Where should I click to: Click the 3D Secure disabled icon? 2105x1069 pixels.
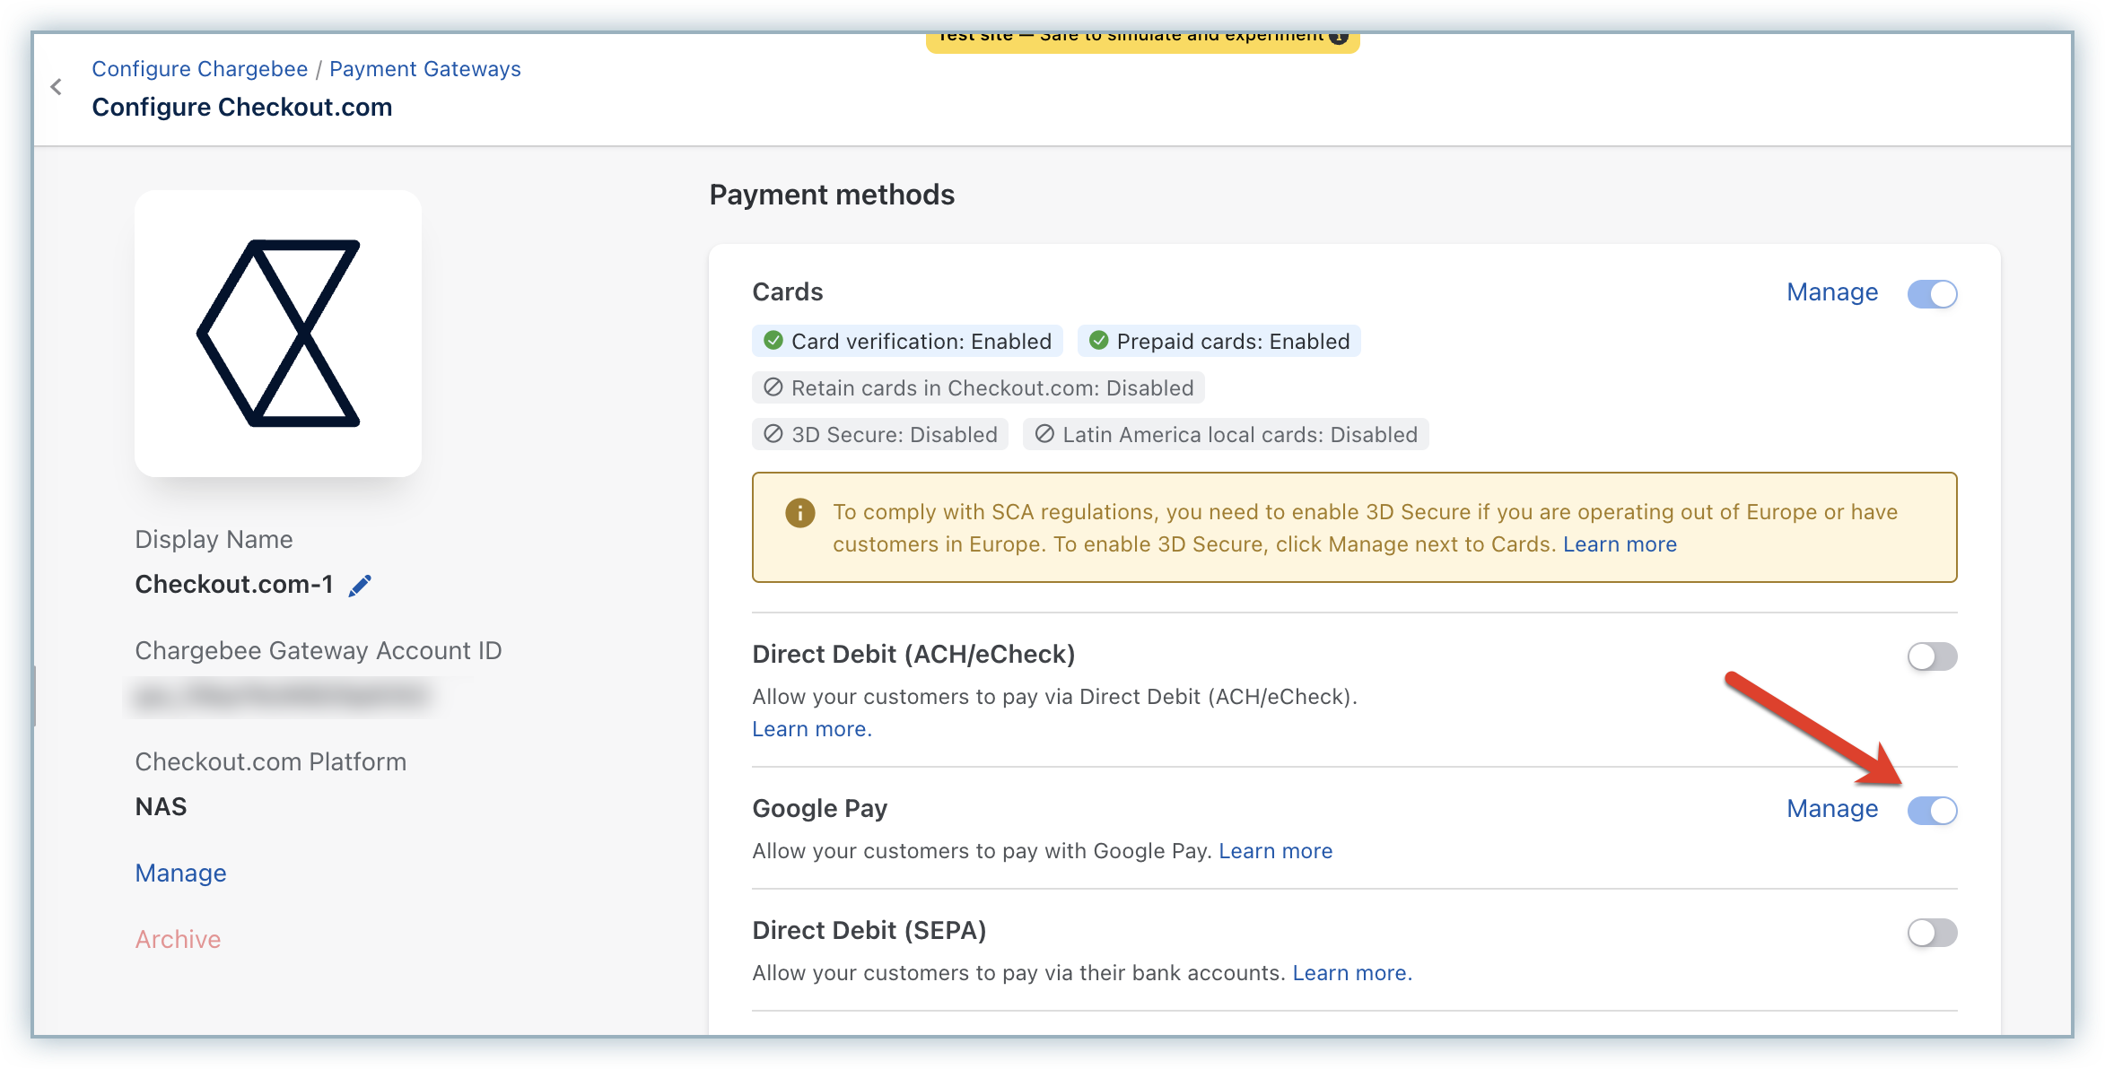(773, 434)
